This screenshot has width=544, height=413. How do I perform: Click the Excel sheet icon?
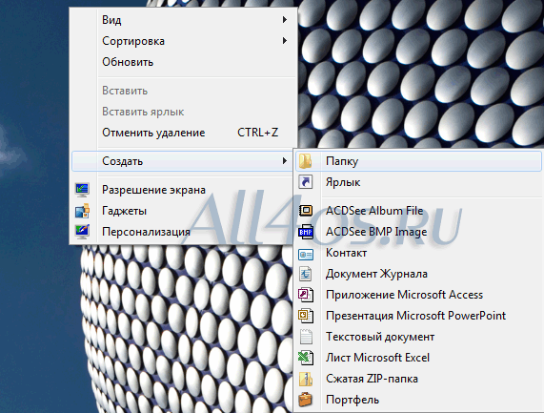[x=306, y=358]
